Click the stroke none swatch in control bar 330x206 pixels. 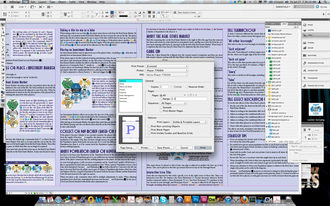point(112,16)
